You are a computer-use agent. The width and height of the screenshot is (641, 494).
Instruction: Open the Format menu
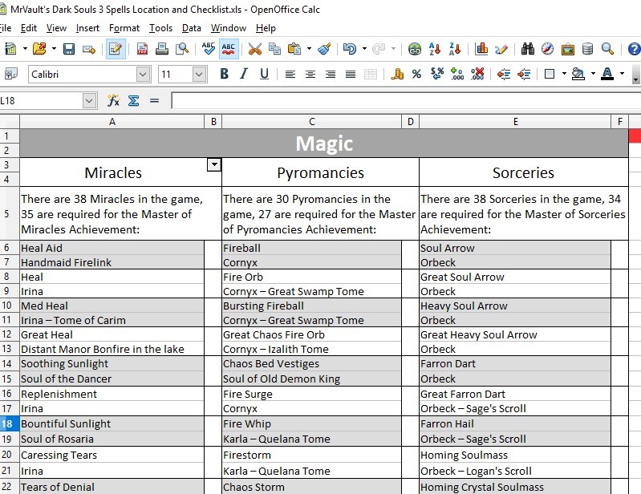[124, 28]
